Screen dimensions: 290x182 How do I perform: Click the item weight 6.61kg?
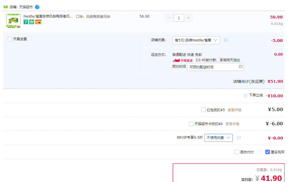pos(277,24)
